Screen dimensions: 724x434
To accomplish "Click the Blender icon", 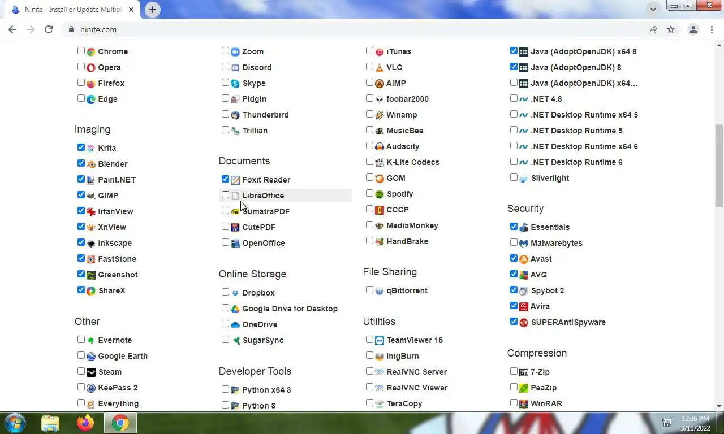I will 91,164.
